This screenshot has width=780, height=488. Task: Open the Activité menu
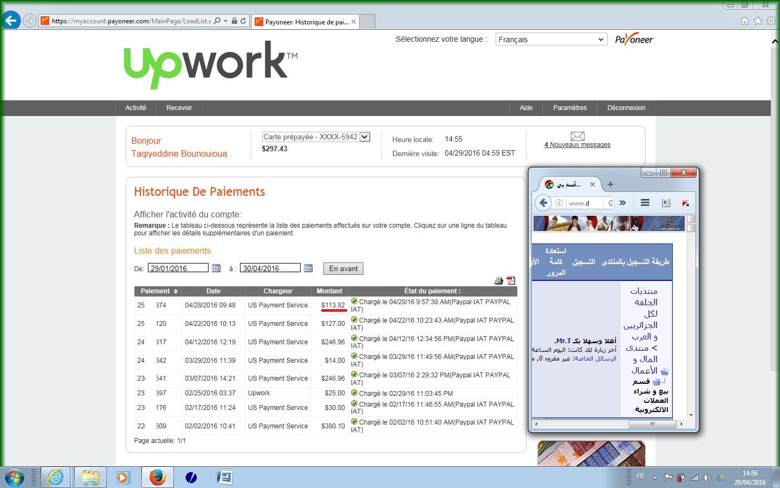tap(136, 108)
